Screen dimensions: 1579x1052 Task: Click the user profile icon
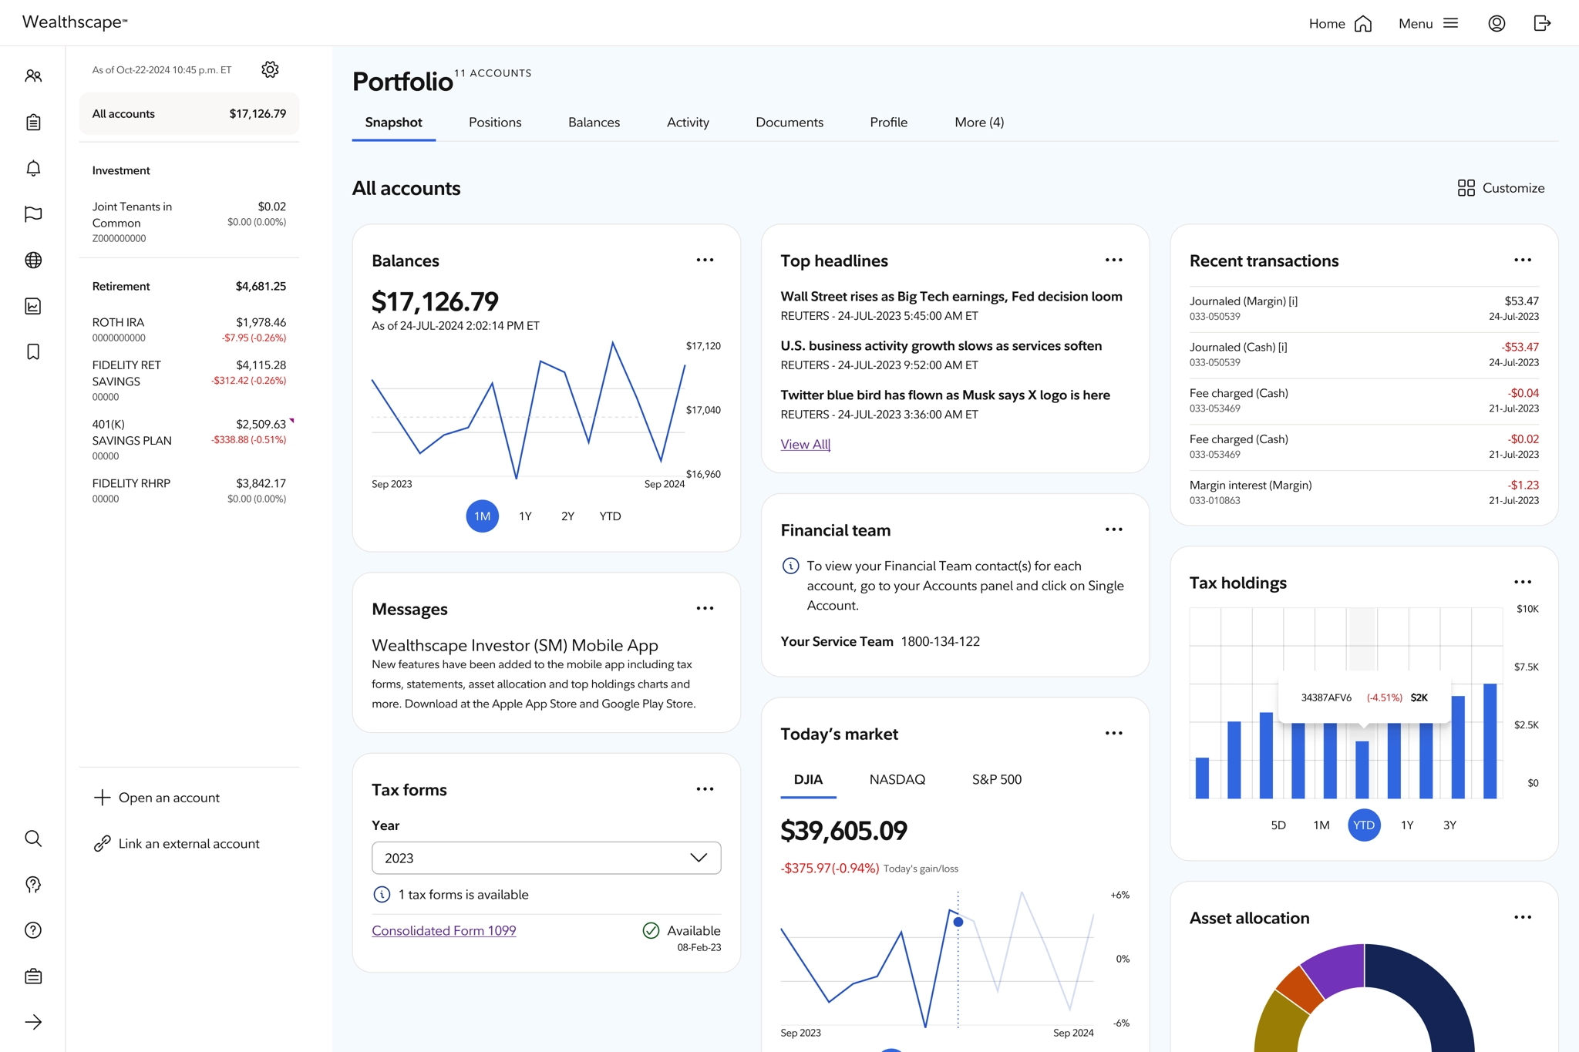tap(1497, 23)
